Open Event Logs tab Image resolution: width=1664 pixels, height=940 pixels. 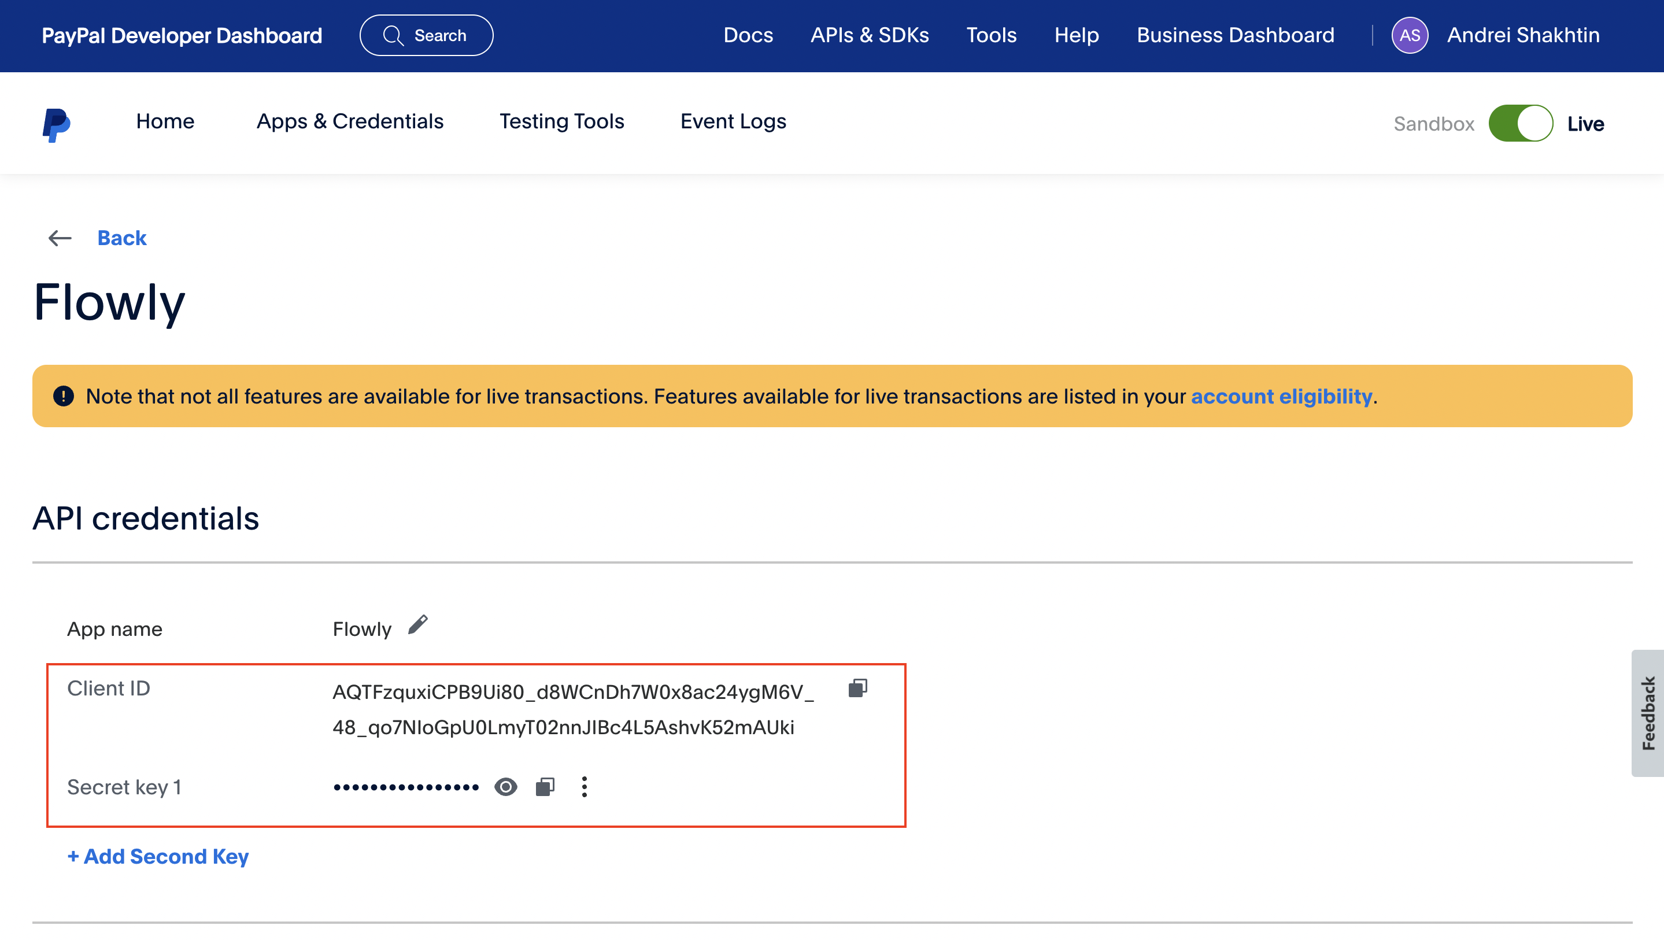point(733,121)
